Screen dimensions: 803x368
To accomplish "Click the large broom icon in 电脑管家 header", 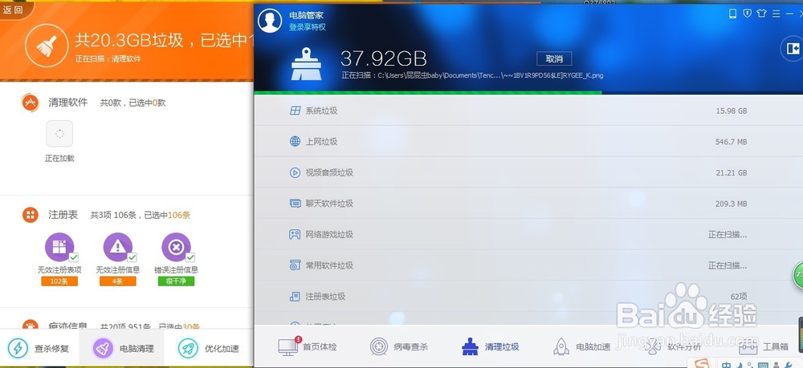I will click(x=306, y=64).
